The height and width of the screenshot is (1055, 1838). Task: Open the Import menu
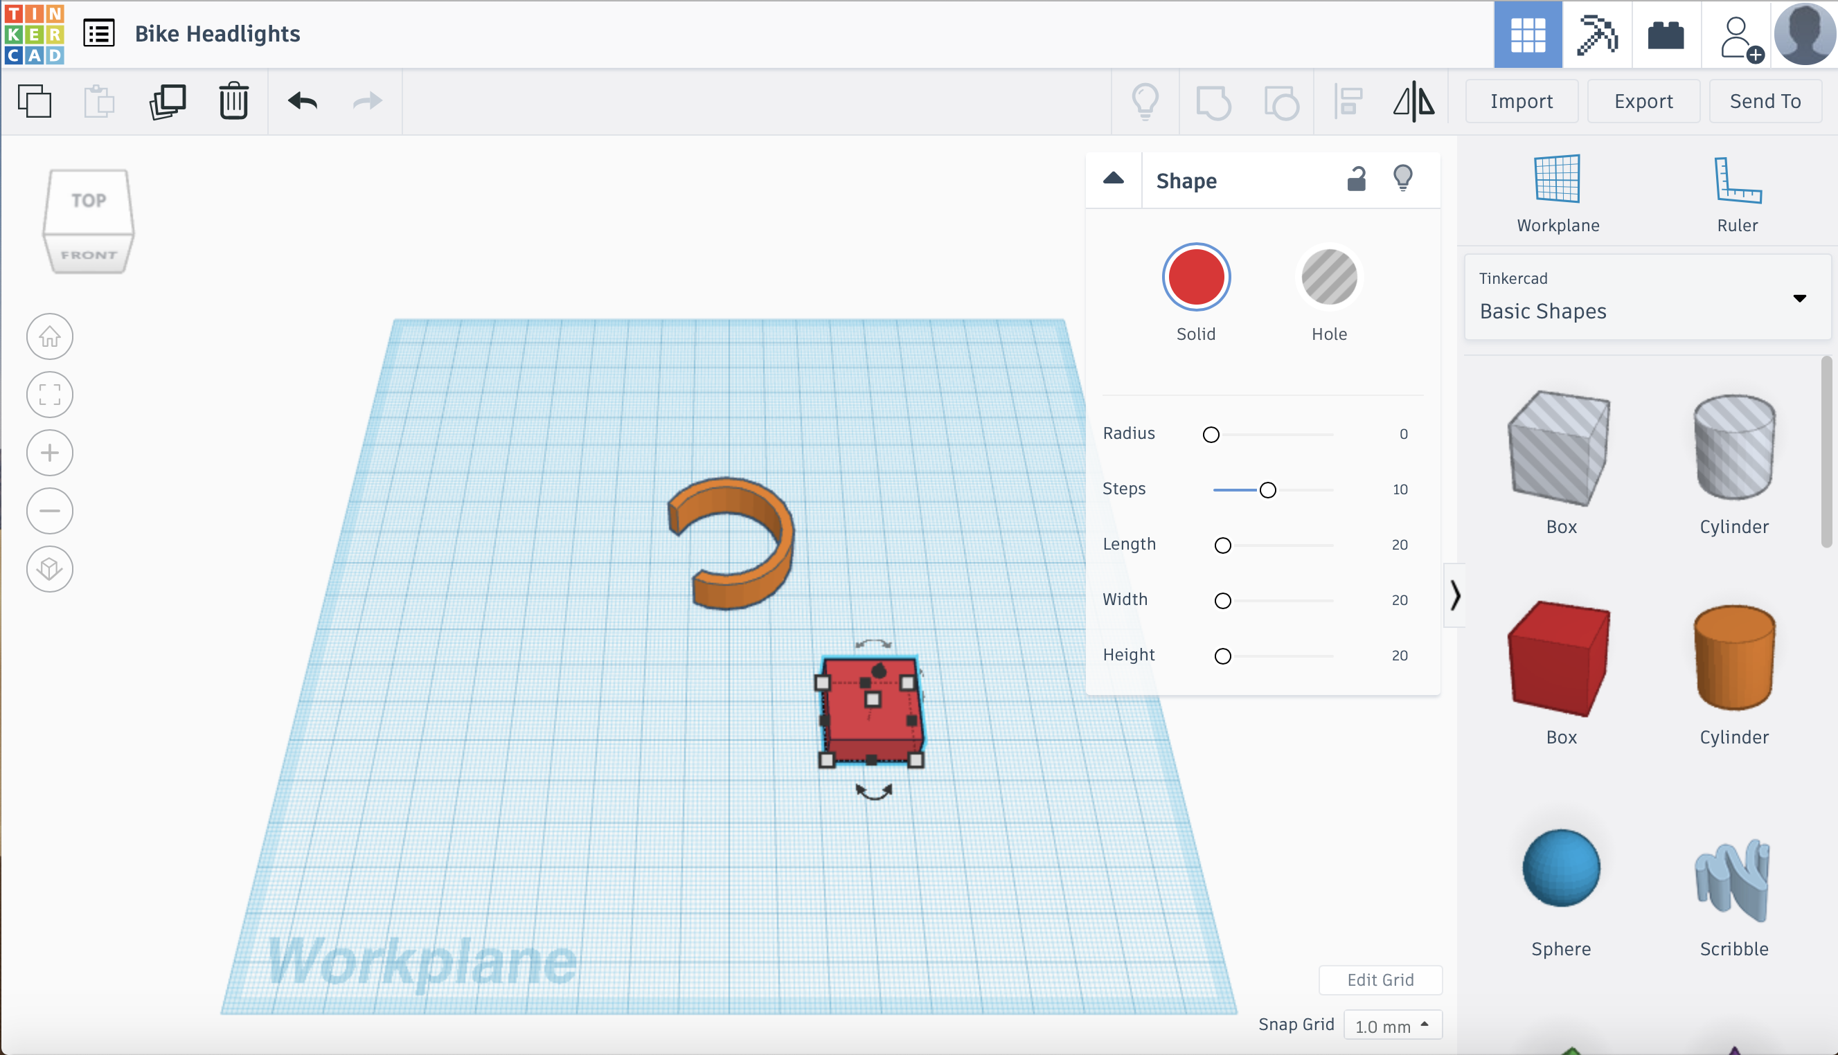pos(1522,100)
